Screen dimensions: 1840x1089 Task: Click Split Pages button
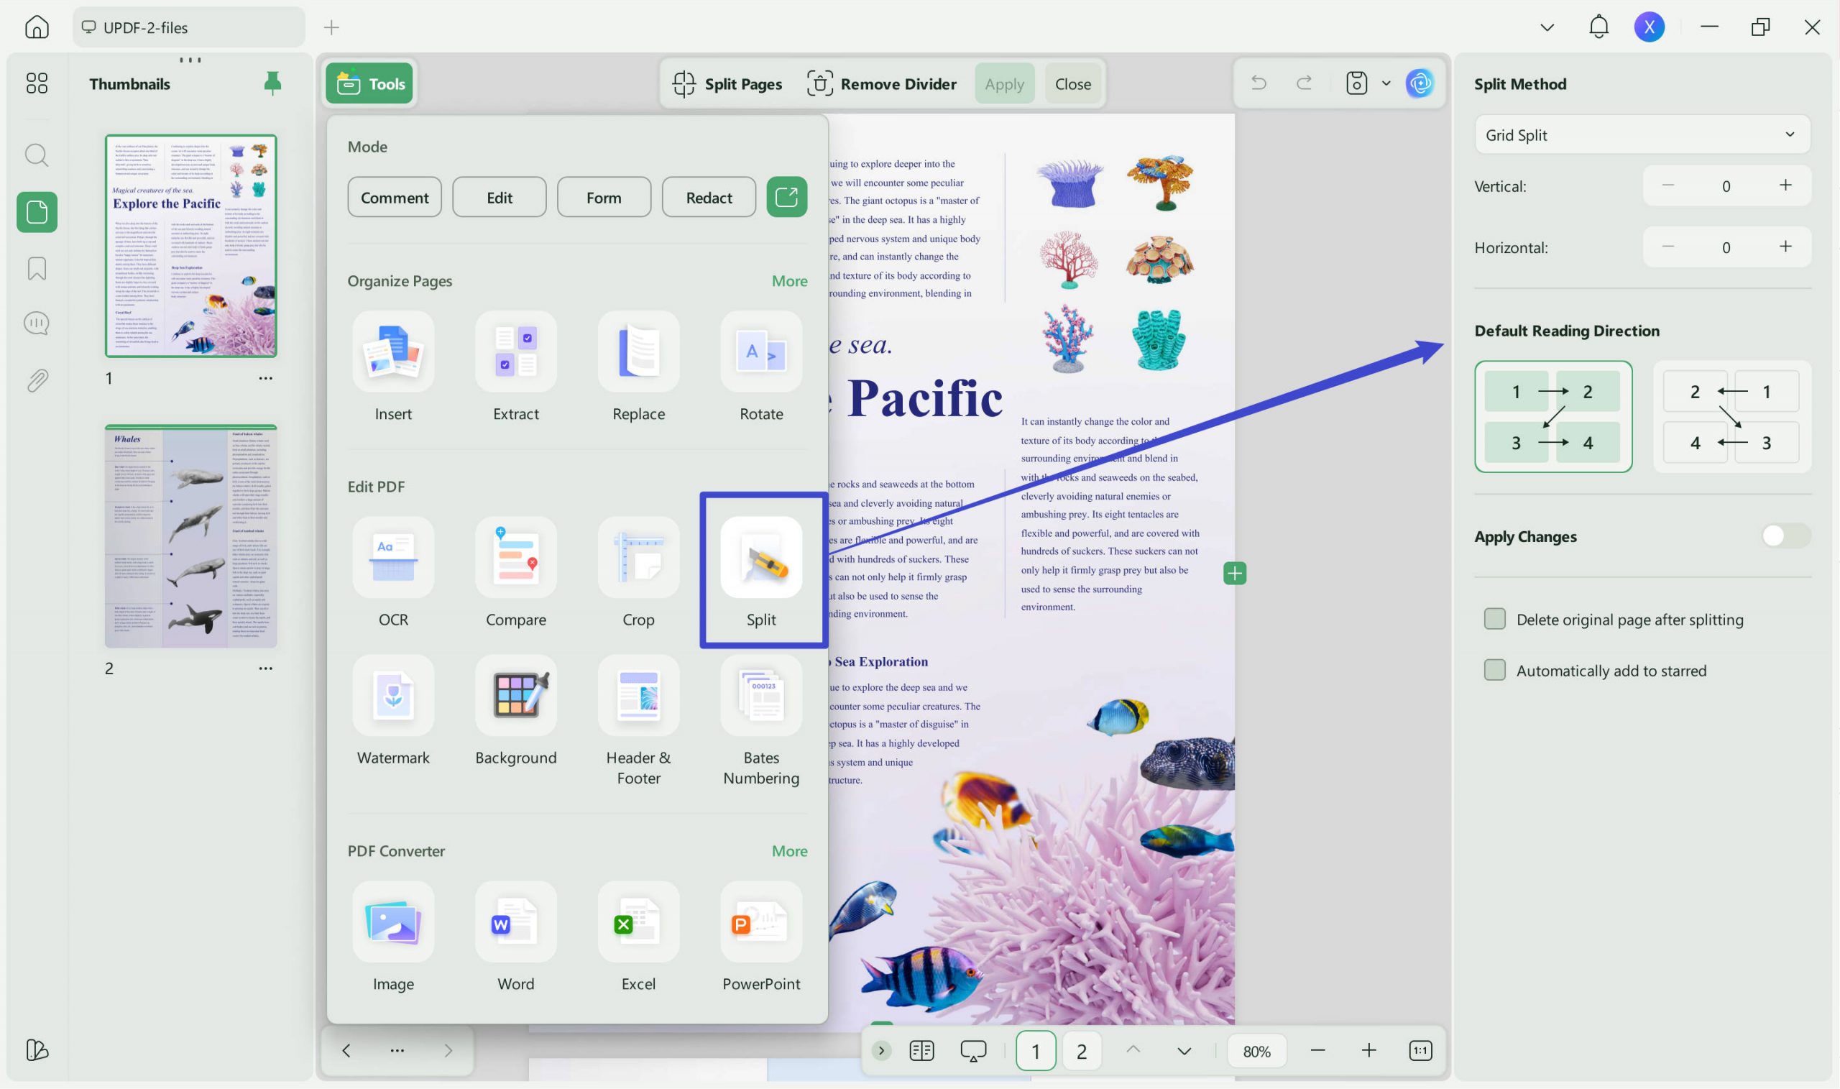coord(727,83)
